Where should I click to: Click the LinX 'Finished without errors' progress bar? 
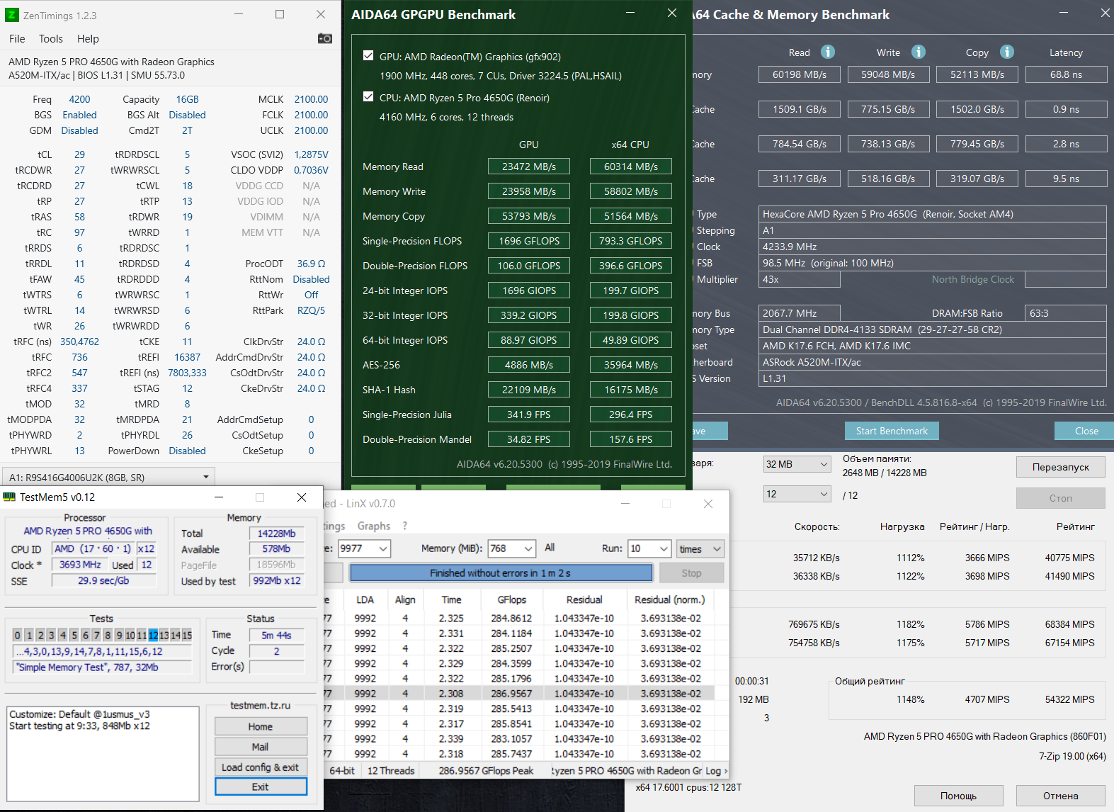(501, 573)
